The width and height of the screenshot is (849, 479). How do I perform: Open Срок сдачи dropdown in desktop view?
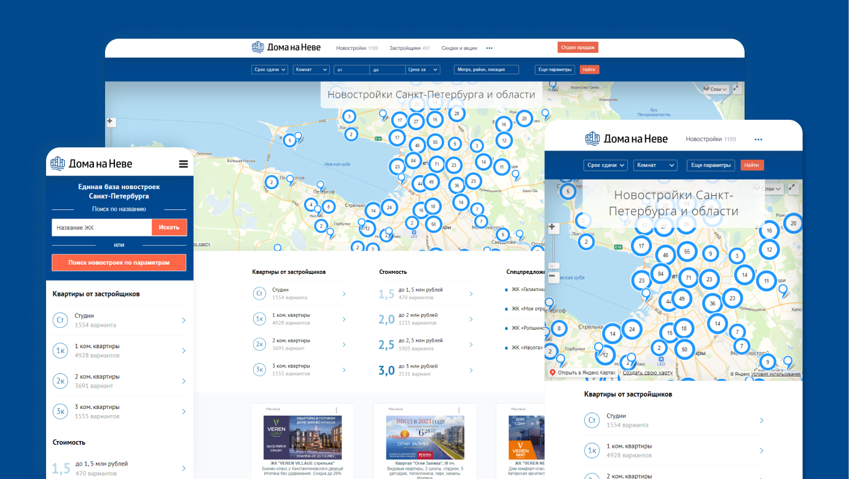(x=270, y=70)
